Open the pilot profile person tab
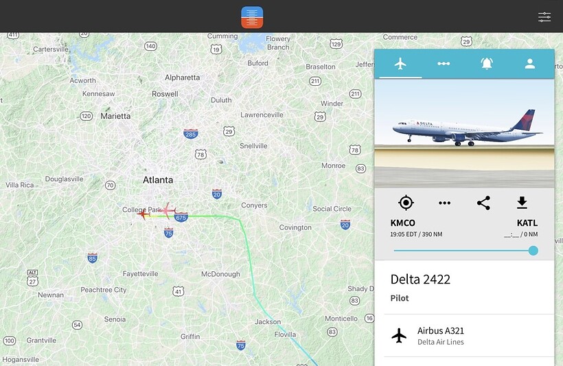563x366 pixels. point(530,64)
